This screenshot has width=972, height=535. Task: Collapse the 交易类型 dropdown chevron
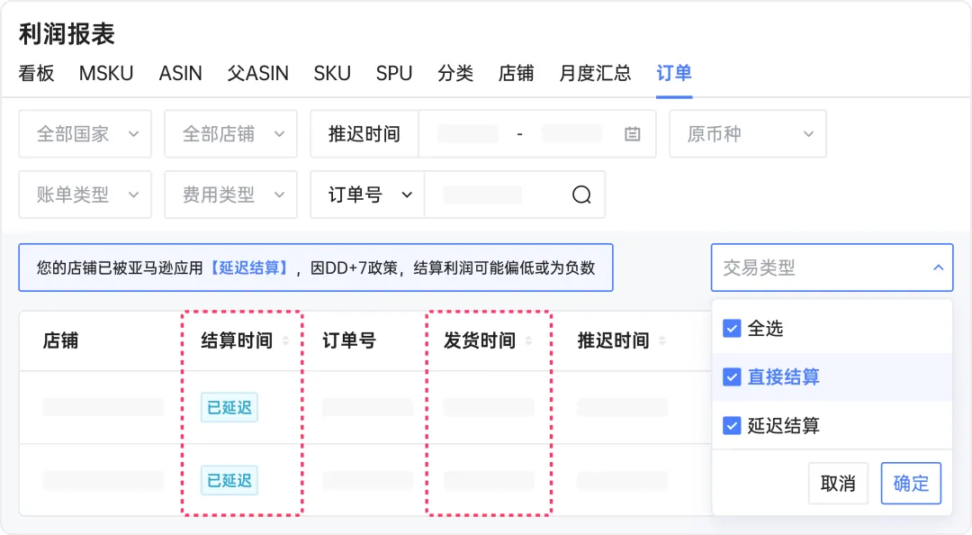coord(938,267)
